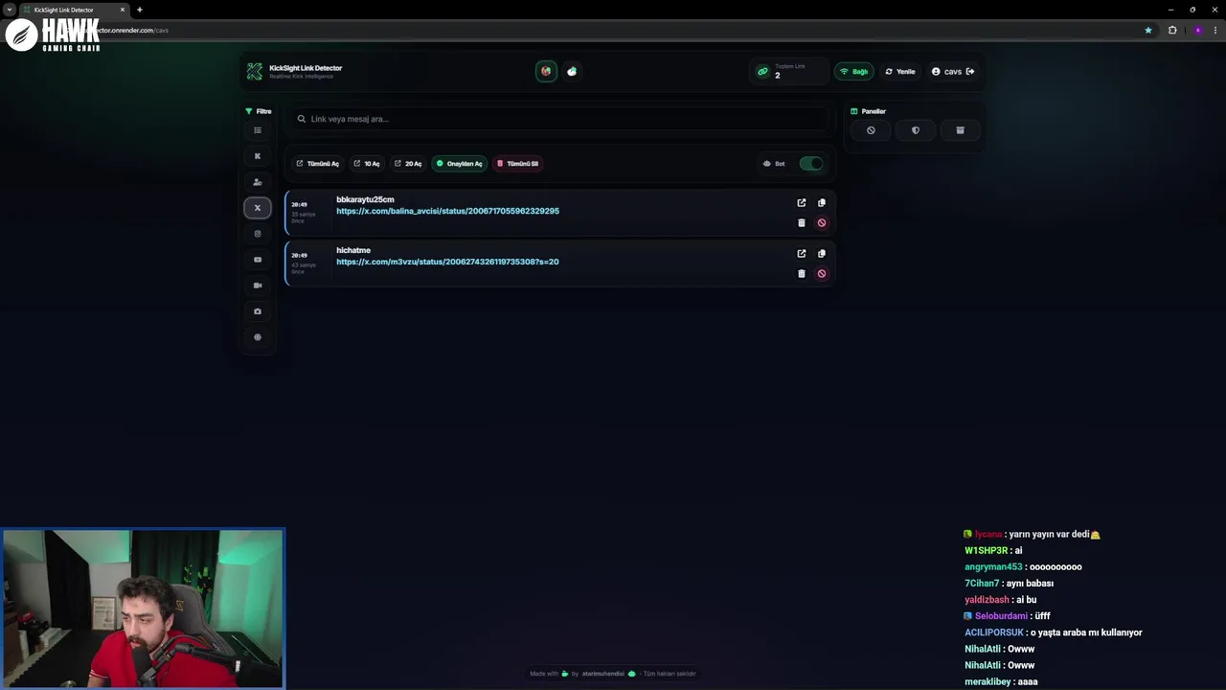Open the archive panel icon
This screenshot has height=690, width=1226.
pos(960,130)
